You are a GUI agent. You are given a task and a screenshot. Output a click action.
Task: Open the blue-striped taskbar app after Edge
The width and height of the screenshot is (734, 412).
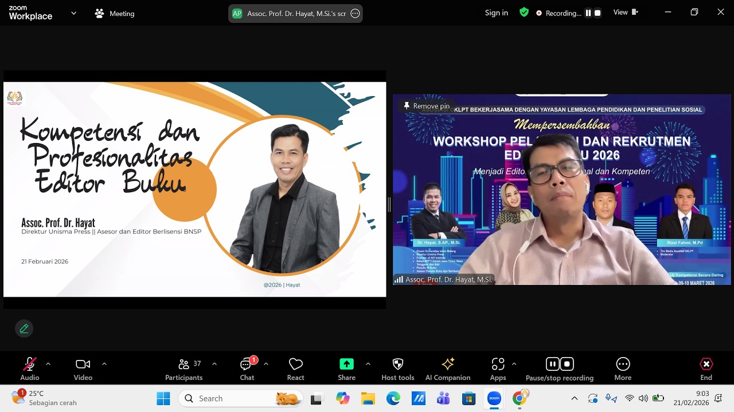pos(419,399)
